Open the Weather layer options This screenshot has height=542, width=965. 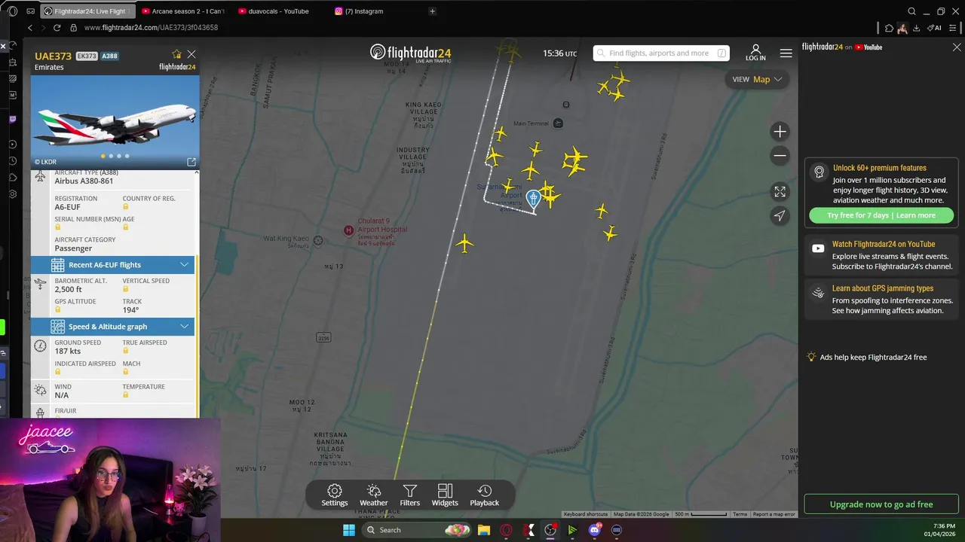pyautogui.click(x=373, y=495)
